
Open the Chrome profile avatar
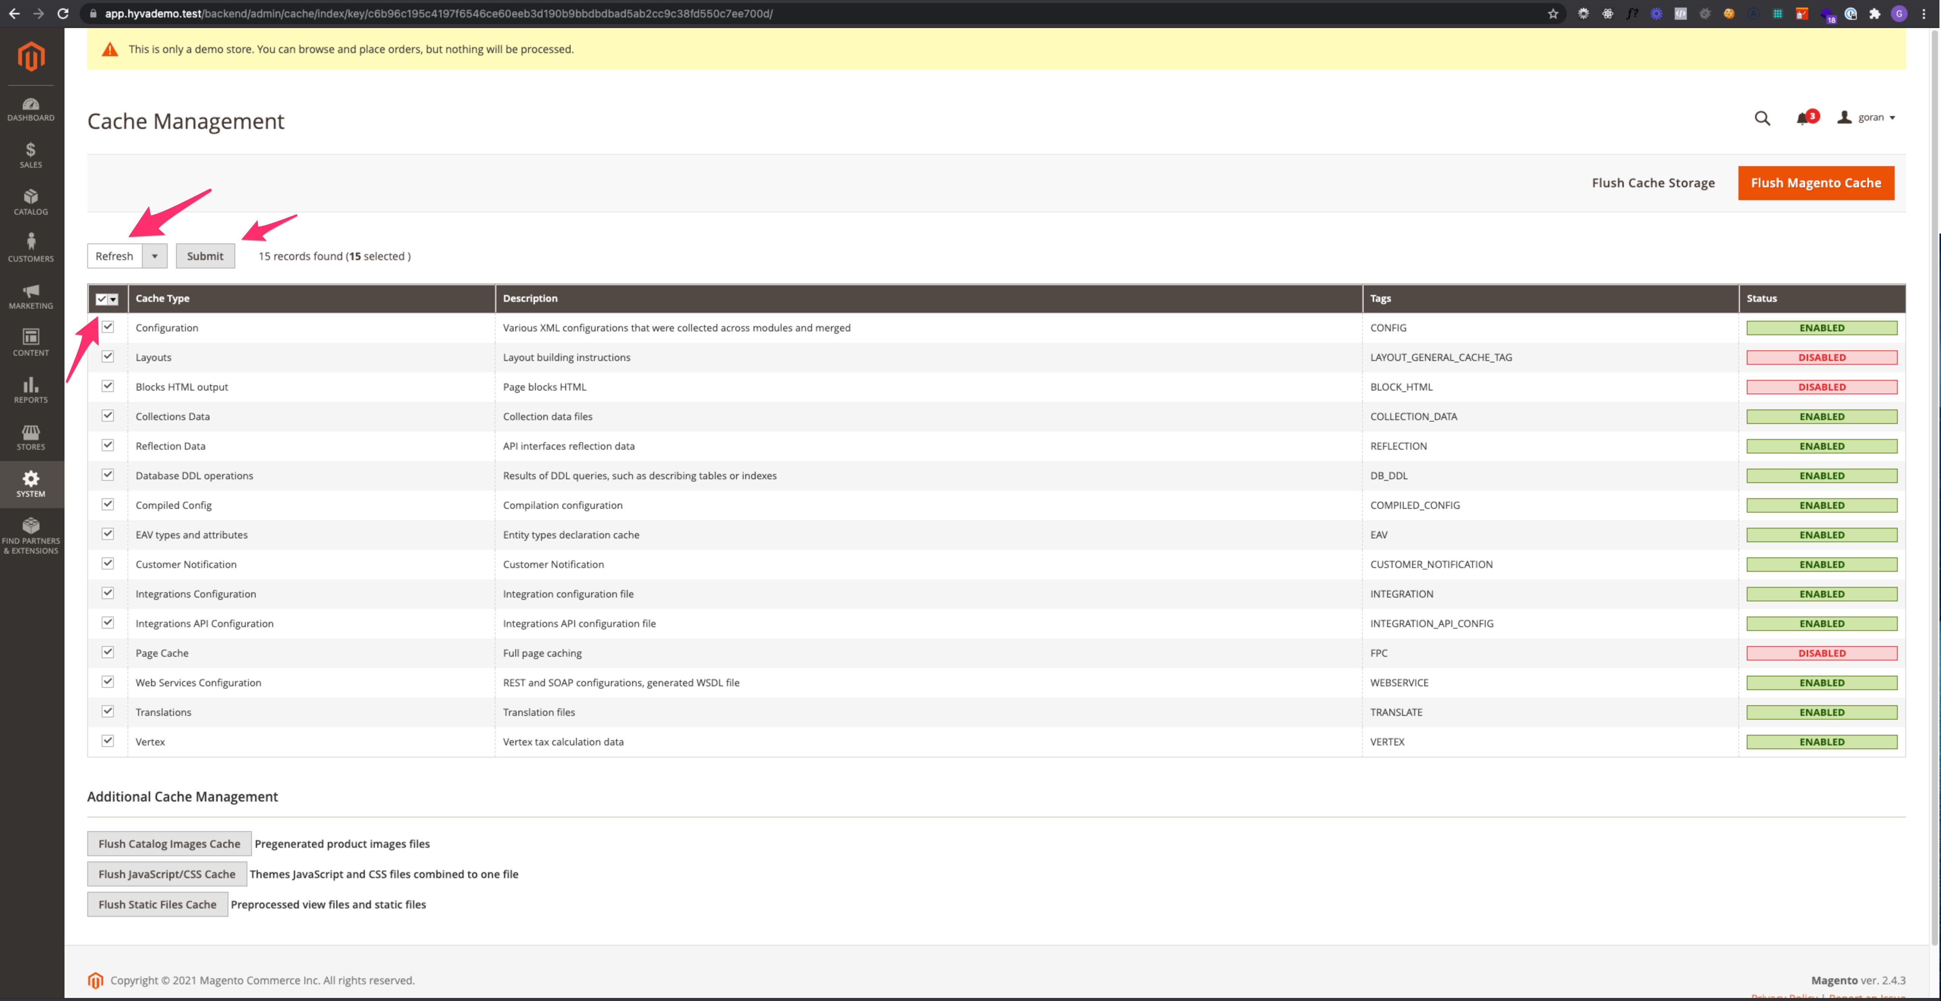[1899, 14]
